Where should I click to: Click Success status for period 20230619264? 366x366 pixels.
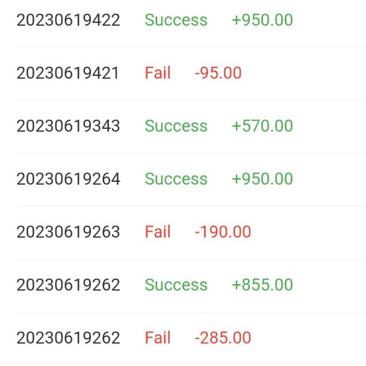176,179
